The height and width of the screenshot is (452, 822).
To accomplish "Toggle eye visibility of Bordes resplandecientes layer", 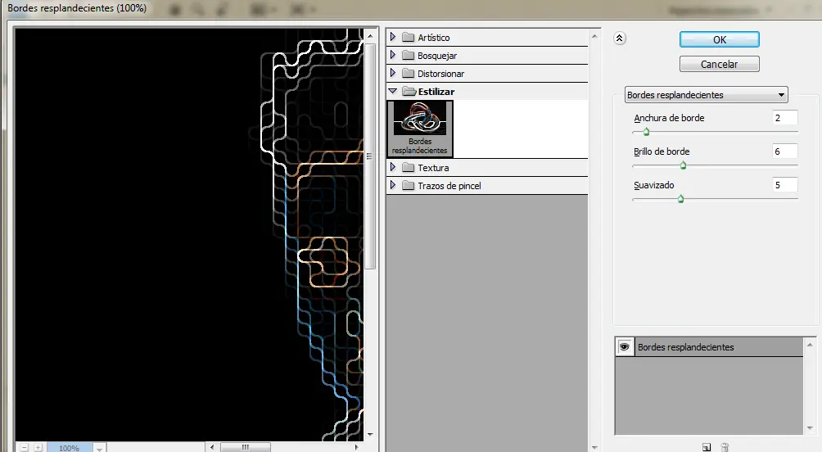I will (625, 347).
